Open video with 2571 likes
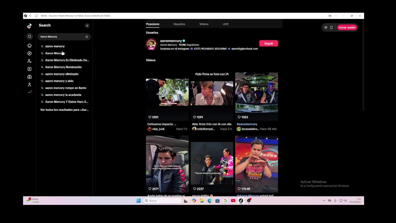The width and height of the screenshot is (396, 223). (167, 164)
